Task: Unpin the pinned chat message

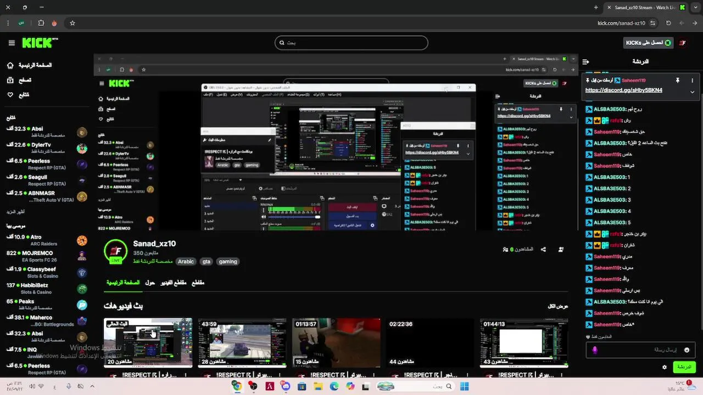Action: [x=678, y=80]
